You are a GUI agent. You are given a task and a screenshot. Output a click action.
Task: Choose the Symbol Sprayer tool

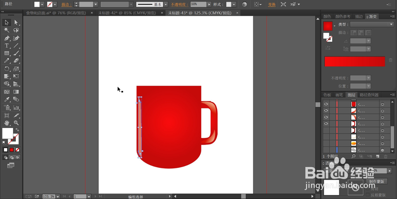pos(7,107)
